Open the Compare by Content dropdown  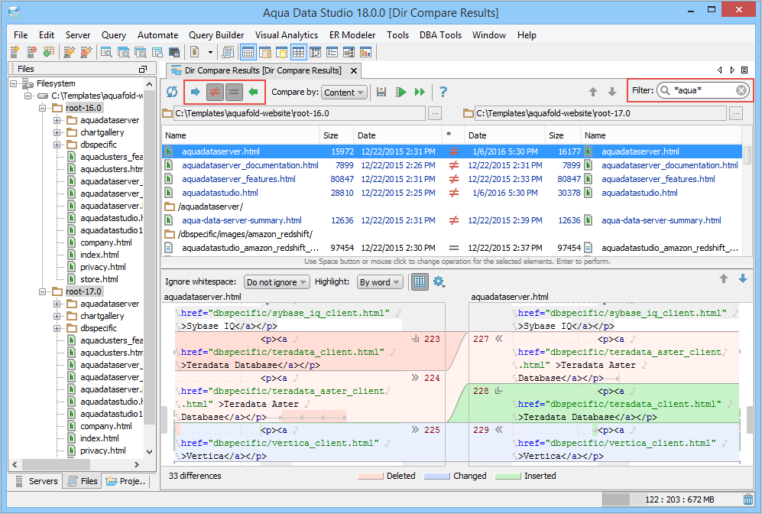coord(343,92)
